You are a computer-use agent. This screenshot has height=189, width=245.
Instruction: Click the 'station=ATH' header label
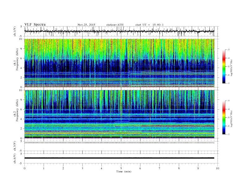[x=115, y=25]
